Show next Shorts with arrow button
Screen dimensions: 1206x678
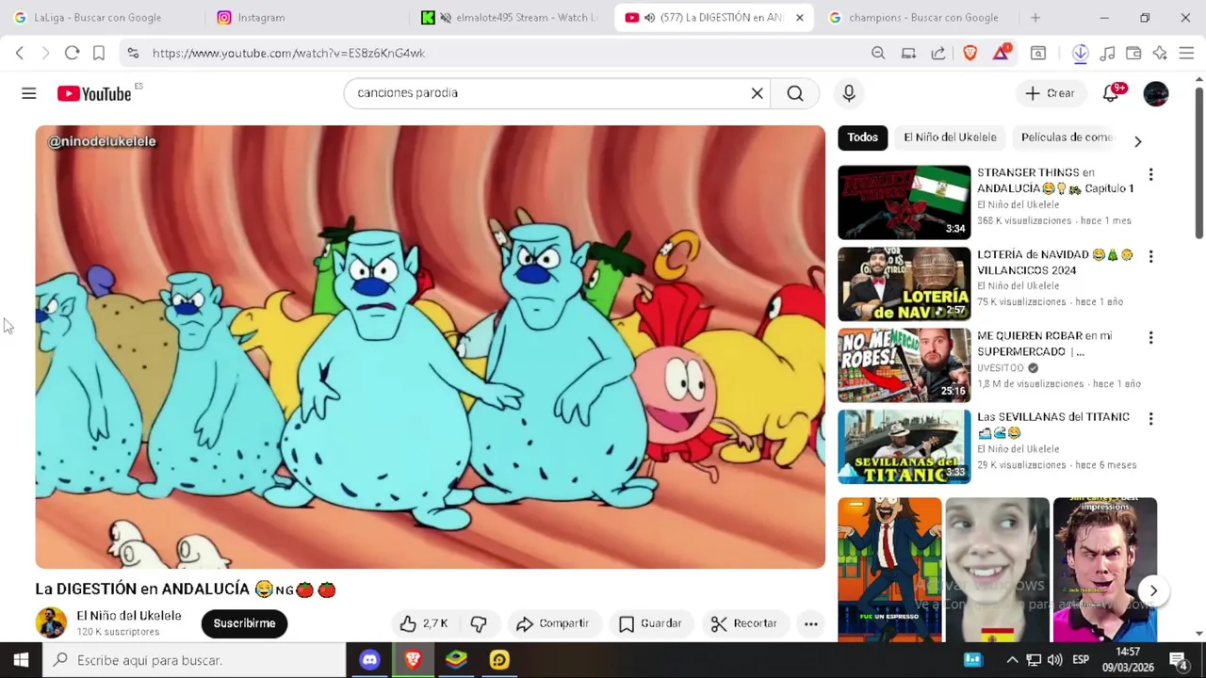[1153, 591]
